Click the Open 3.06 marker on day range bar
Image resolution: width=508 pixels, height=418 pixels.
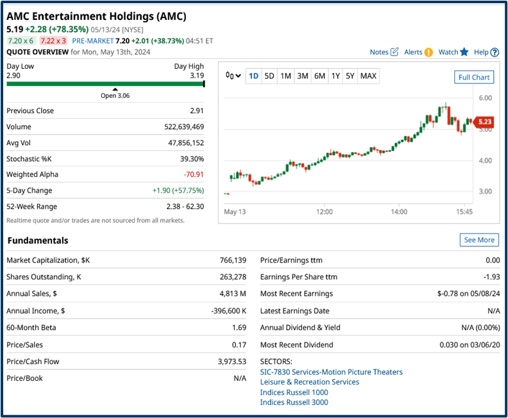[x=115, y=94]
